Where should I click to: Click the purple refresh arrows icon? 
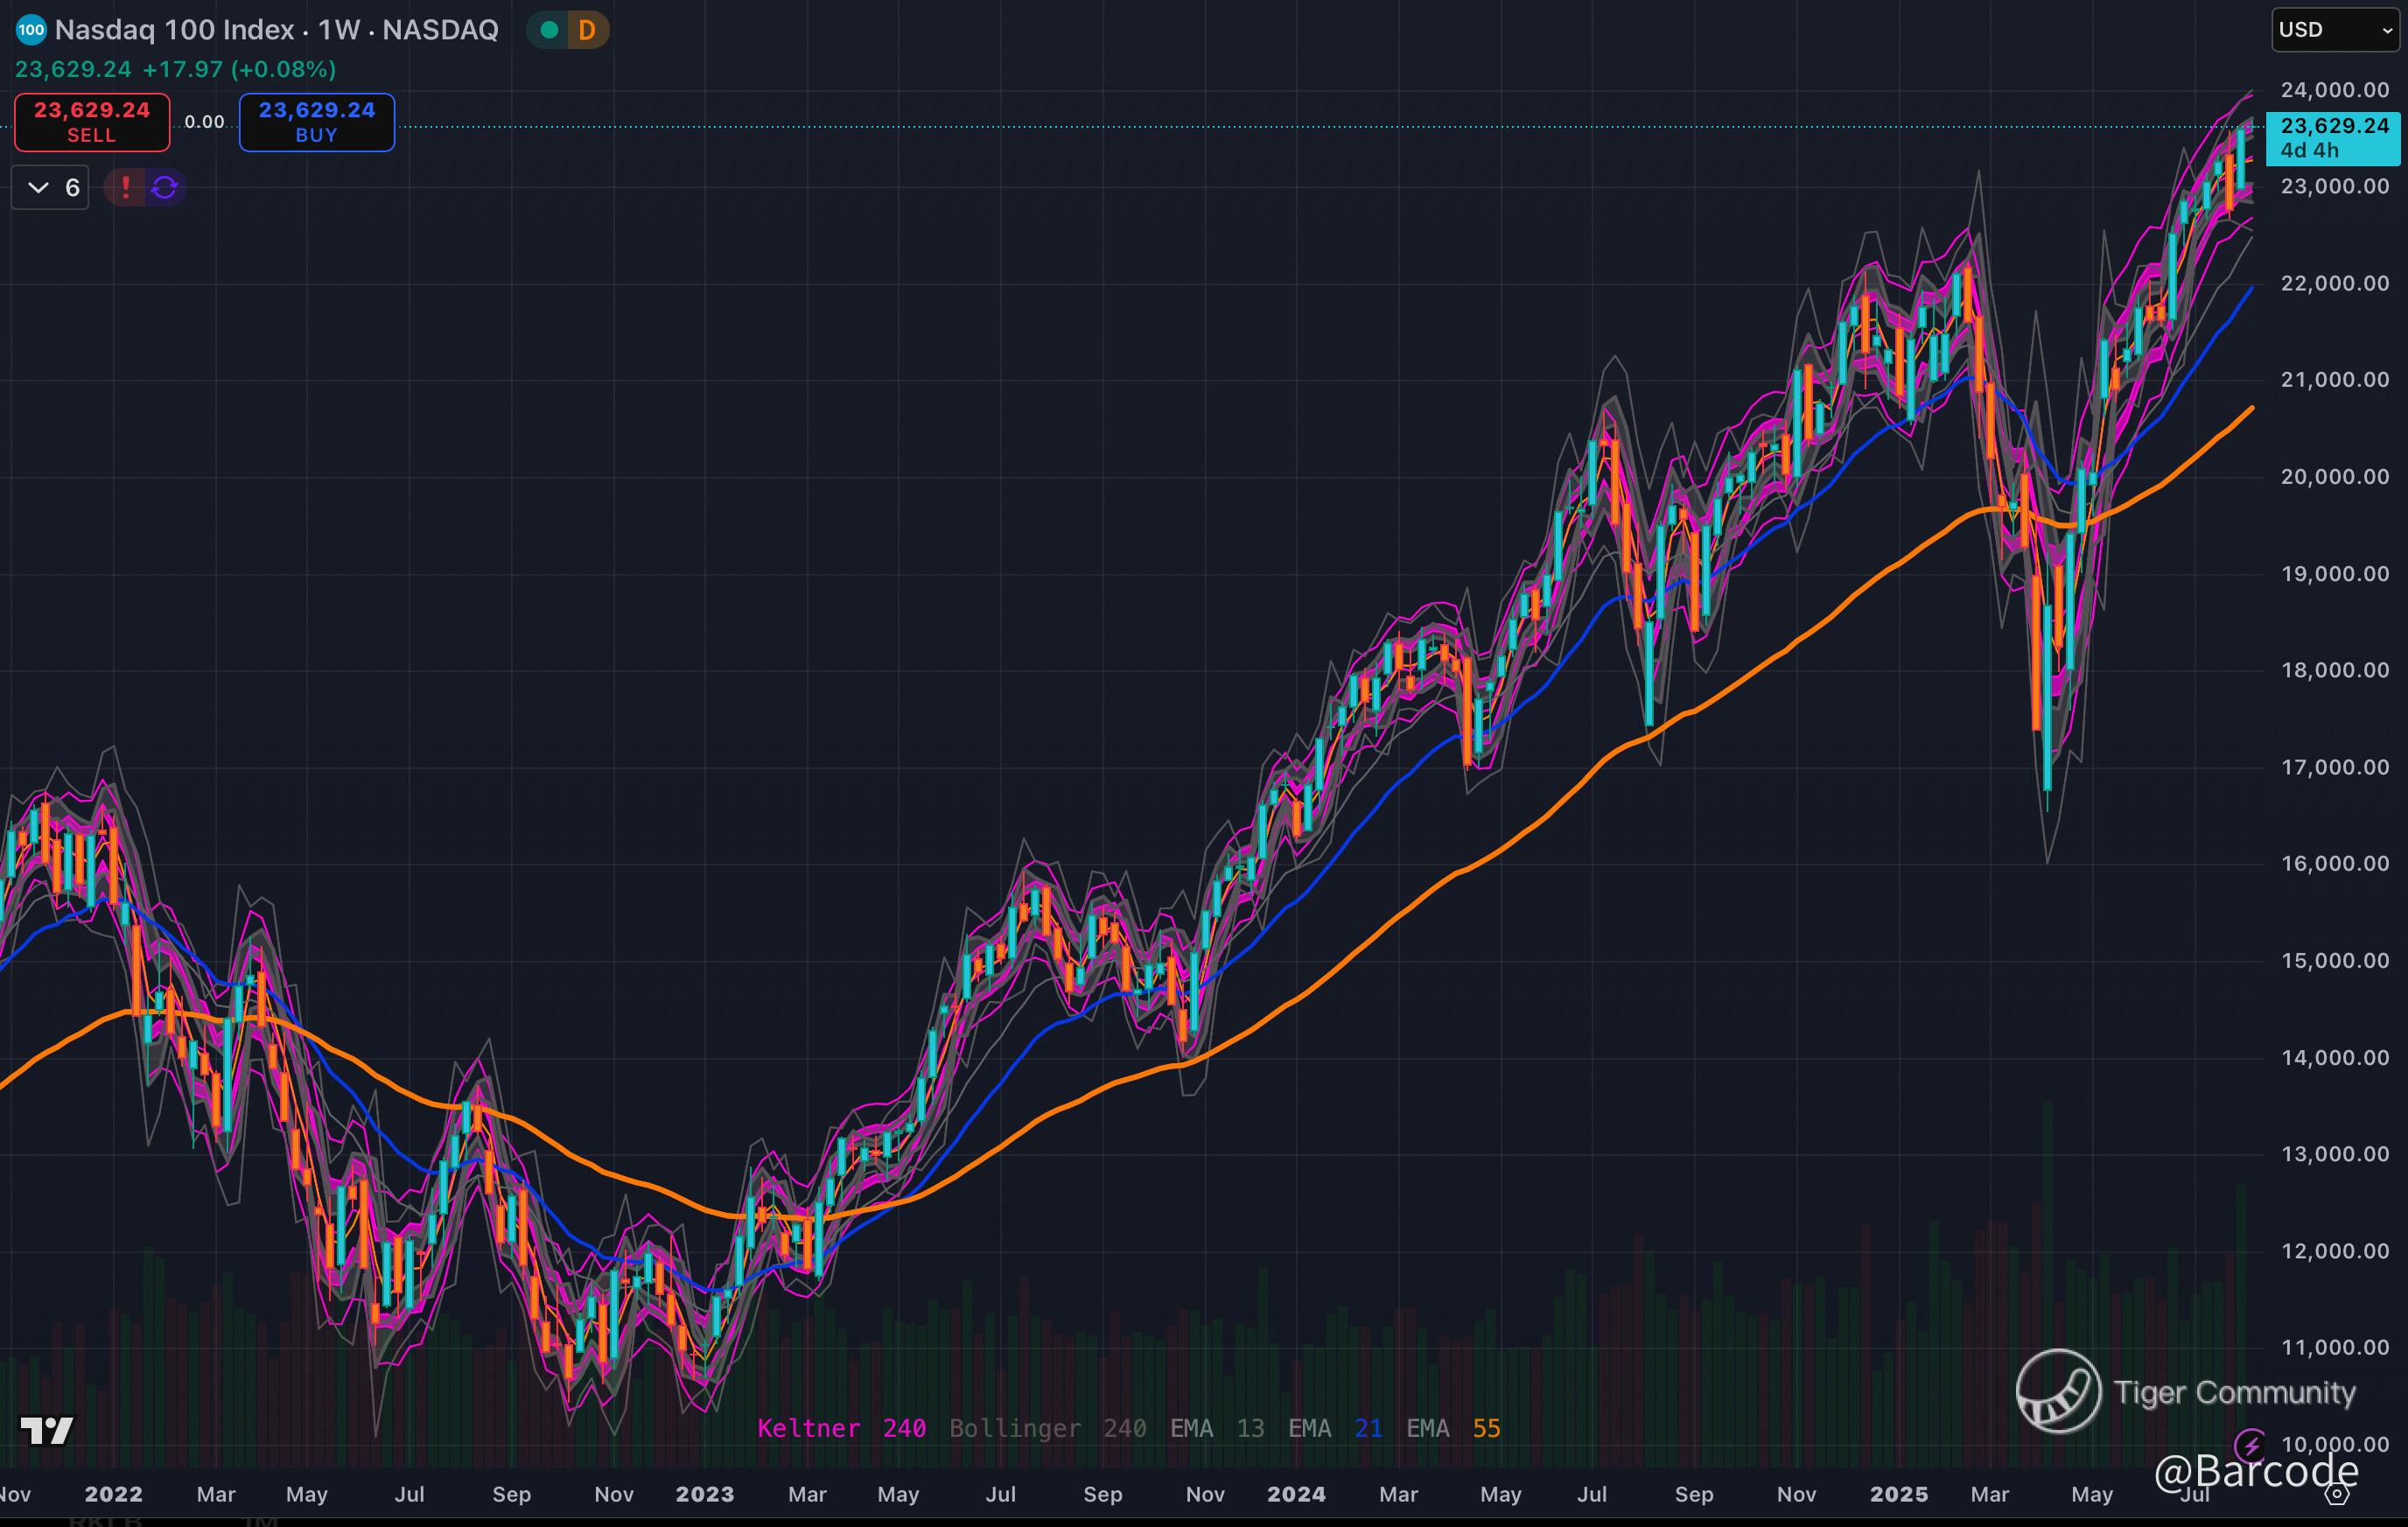click(x=165, y=188)
